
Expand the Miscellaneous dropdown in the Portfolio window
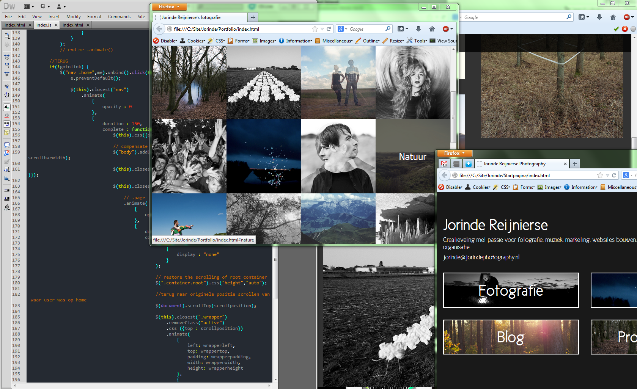[337, 41]
